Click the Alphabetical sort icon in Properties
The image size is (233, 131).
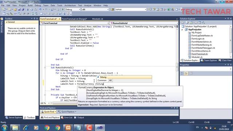[x=186, y=74]
